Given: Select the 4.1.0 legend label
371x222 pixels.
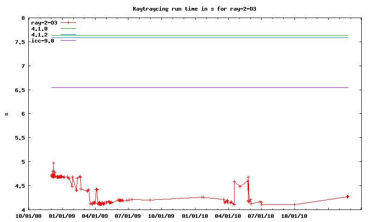Looking at the screenshot, I should pos(39,29).
